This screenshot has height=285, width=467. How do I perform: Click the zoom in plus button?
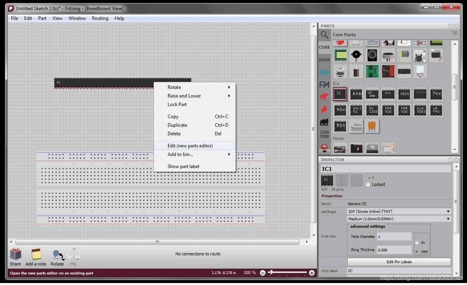pyautogui.click(x=311, y=273)
